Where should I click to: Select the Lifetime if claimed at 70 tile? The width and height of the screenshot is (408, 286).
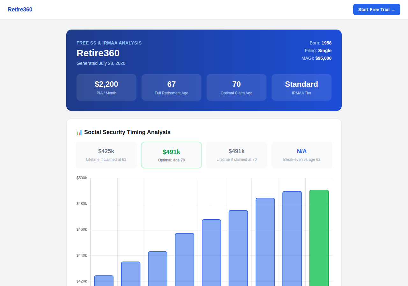pos(237,155)
